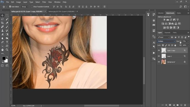Create a new layer
Screen dimensions: 190x107
(x=181, y=105)
